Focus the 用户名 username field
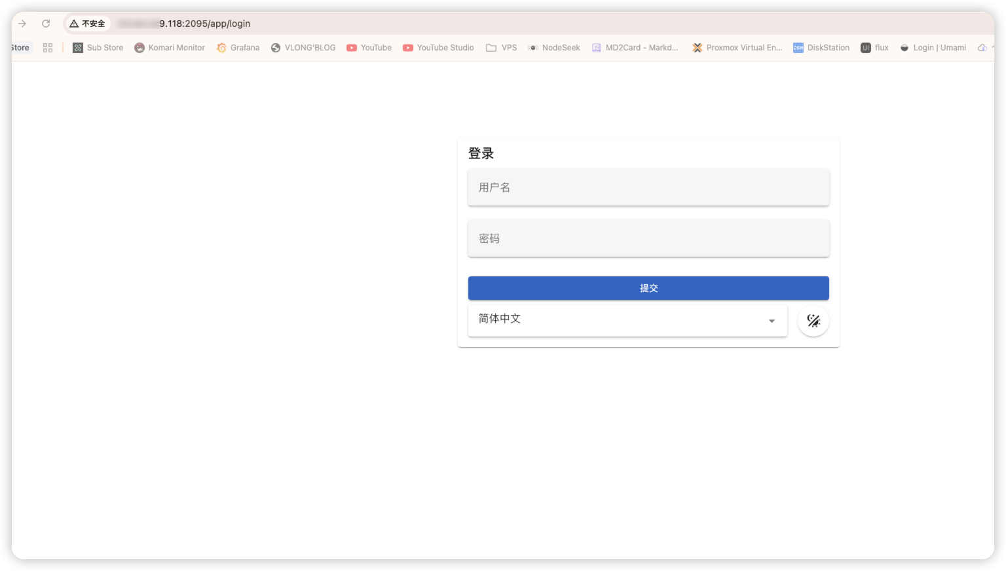The height and width of the screenshot is (571, 1006). point(648,187)
